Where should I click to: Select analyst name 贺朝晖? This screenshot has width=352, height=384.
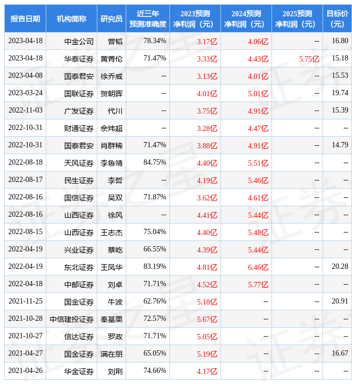pos(112,94)
